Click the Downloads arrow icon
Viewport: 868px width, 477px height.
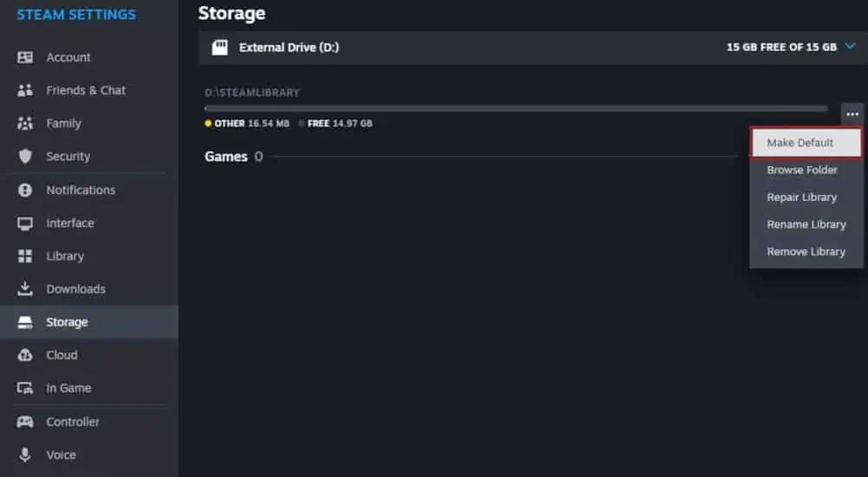coord(25,289)
